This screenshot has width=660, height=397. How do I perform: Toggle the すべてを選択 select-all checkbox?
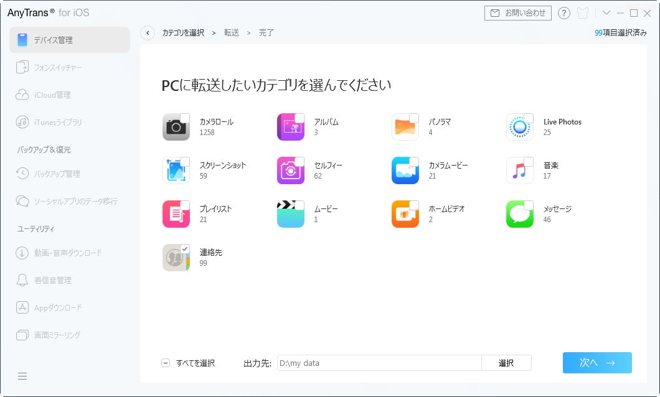166,363
